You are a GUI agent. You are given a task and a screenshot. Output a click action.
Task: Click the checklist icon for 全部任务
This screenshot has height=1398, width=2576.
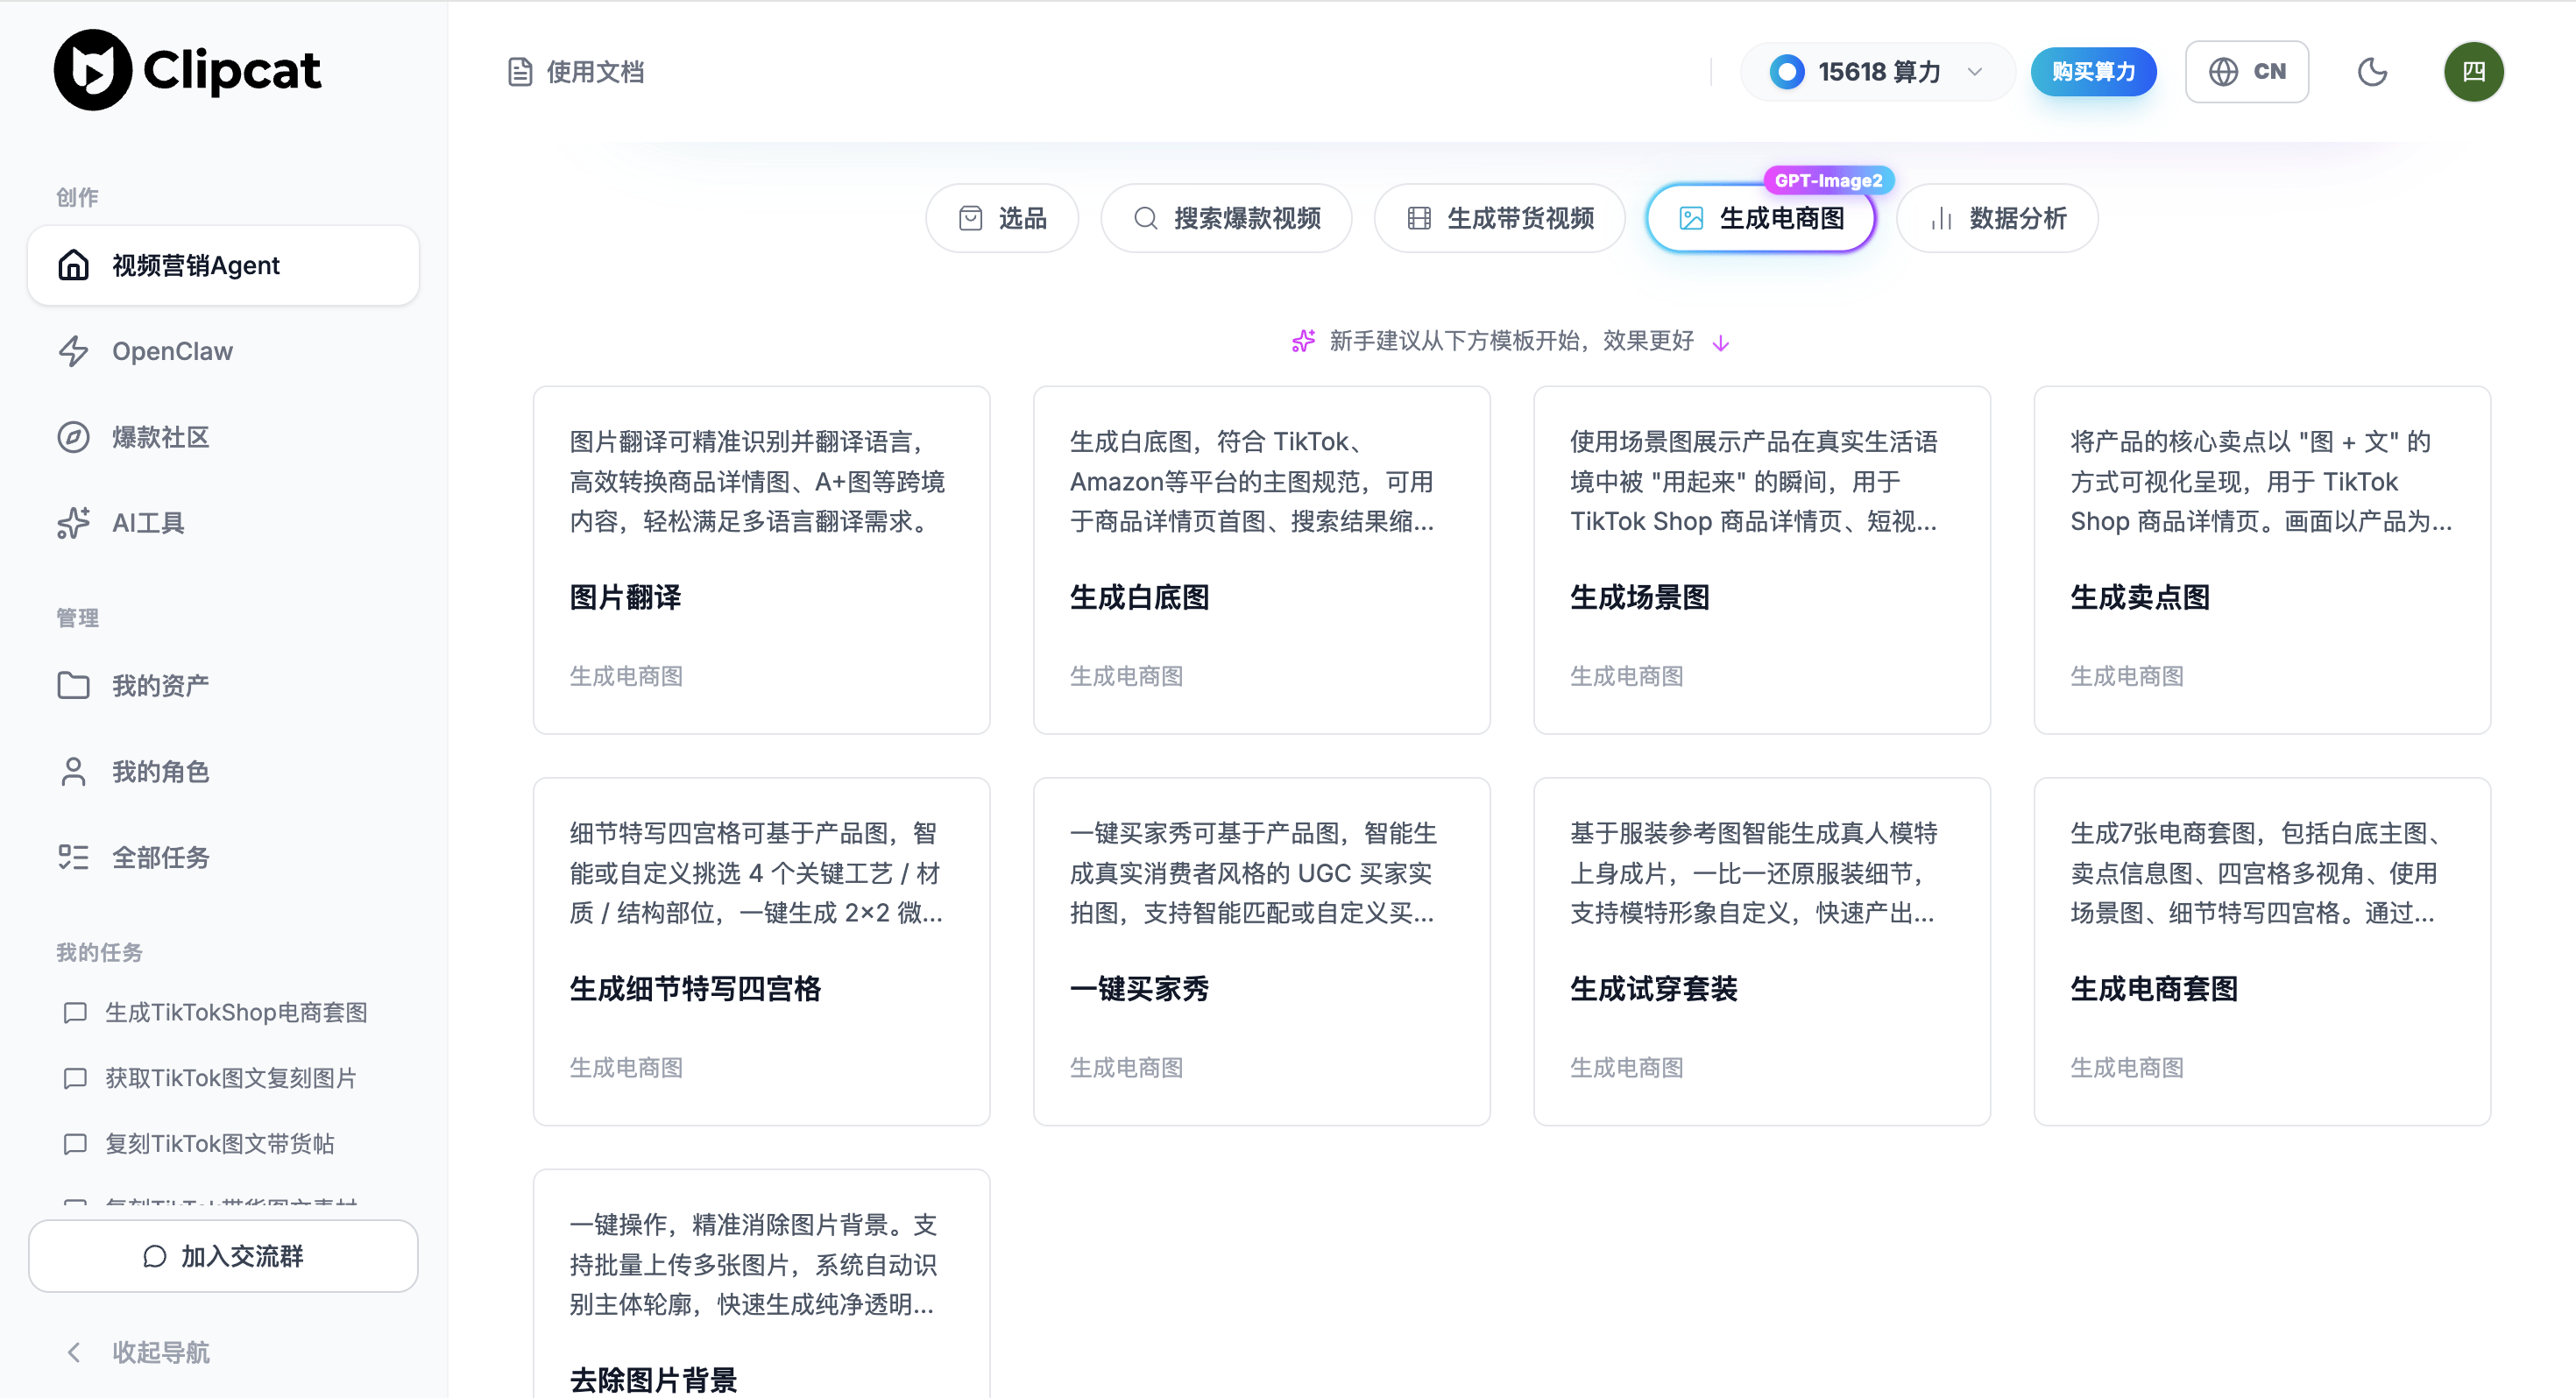tap(73, 857)
